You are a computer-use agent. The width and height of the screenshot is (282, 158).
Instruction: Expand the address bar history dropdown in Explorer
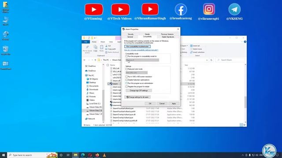coord(207,60)
